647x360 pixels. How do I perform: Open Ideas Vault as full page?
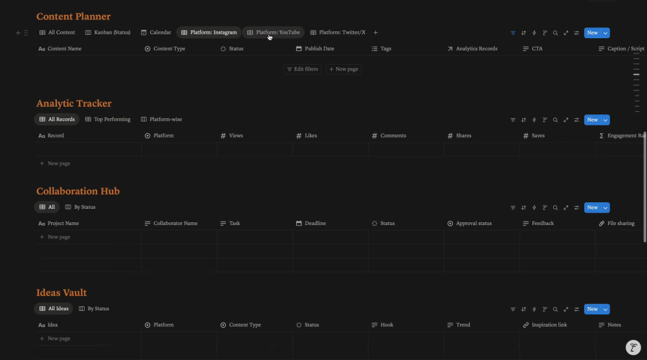coord(566,309)
